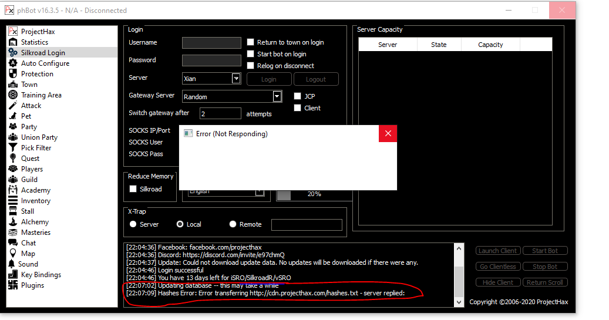The image size is (609, 320).
Task: Click the Username input field
Action: (x=211, y=43)
